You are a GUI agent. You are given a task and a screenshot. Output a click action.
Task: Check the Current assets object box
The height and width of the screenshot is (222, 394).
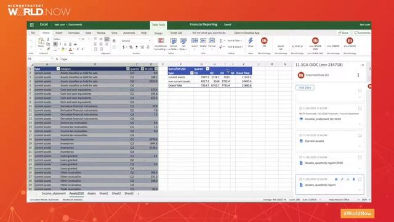pos(360,135)
